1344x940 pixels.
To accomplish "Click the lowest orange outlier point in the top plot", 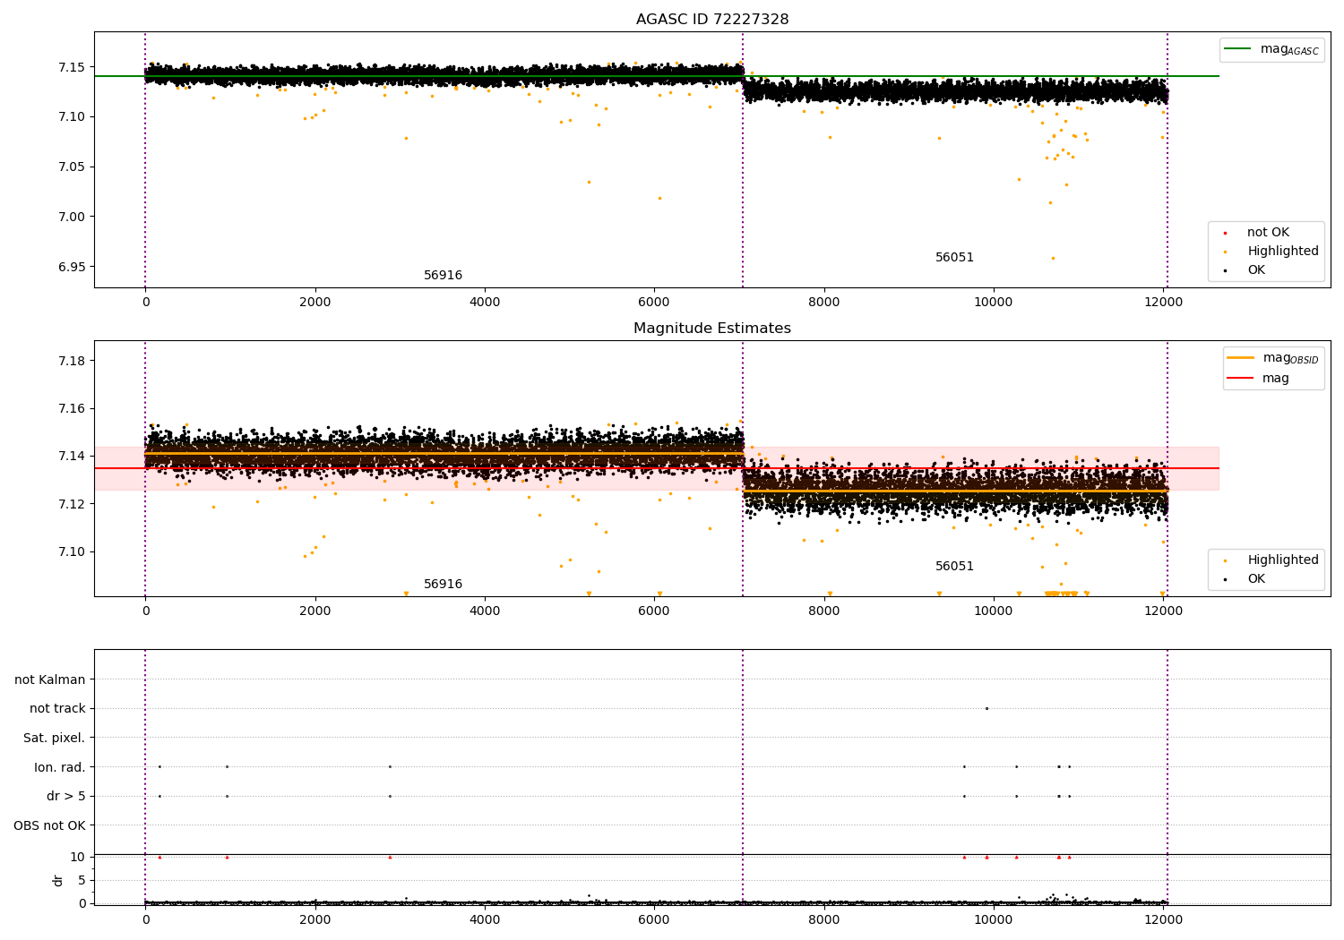I will (x=1053, y=258).
